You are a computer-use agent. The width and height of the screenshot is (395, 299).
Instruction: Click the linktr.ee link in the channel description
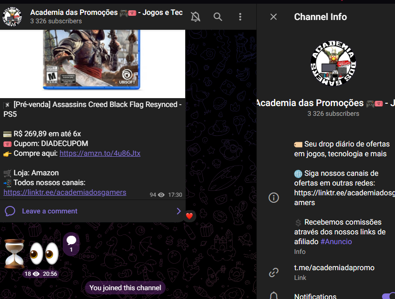(x=344, y=198)
